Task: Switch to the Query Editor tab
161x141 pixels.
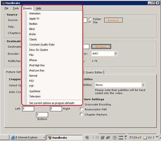Action: click(x=94, y=72)
